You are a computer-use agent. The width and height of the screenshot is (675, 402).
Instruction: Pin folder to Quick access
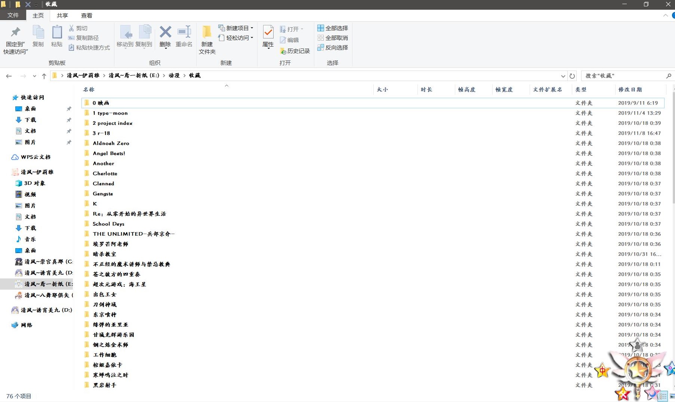coord(15,40)
